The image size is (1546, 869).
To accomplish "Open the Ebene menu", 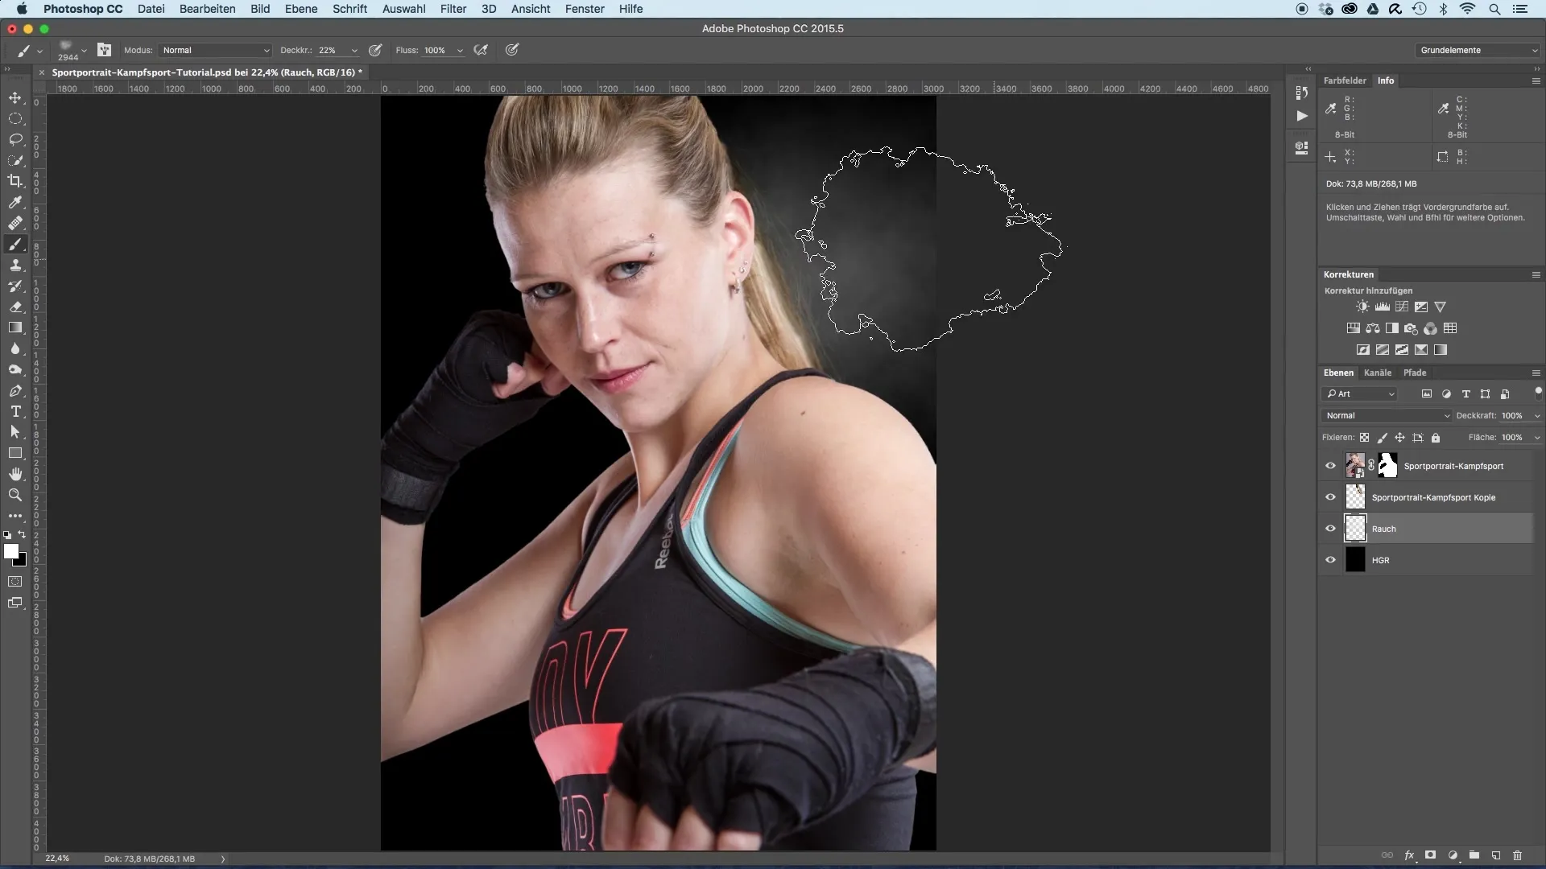I will (x=301, y=9).
